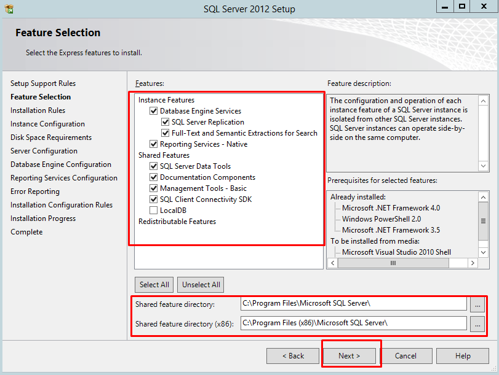Select Installation Configuration Rules step
The height and width of the screenshot is (375, 499).
[62, 205]
